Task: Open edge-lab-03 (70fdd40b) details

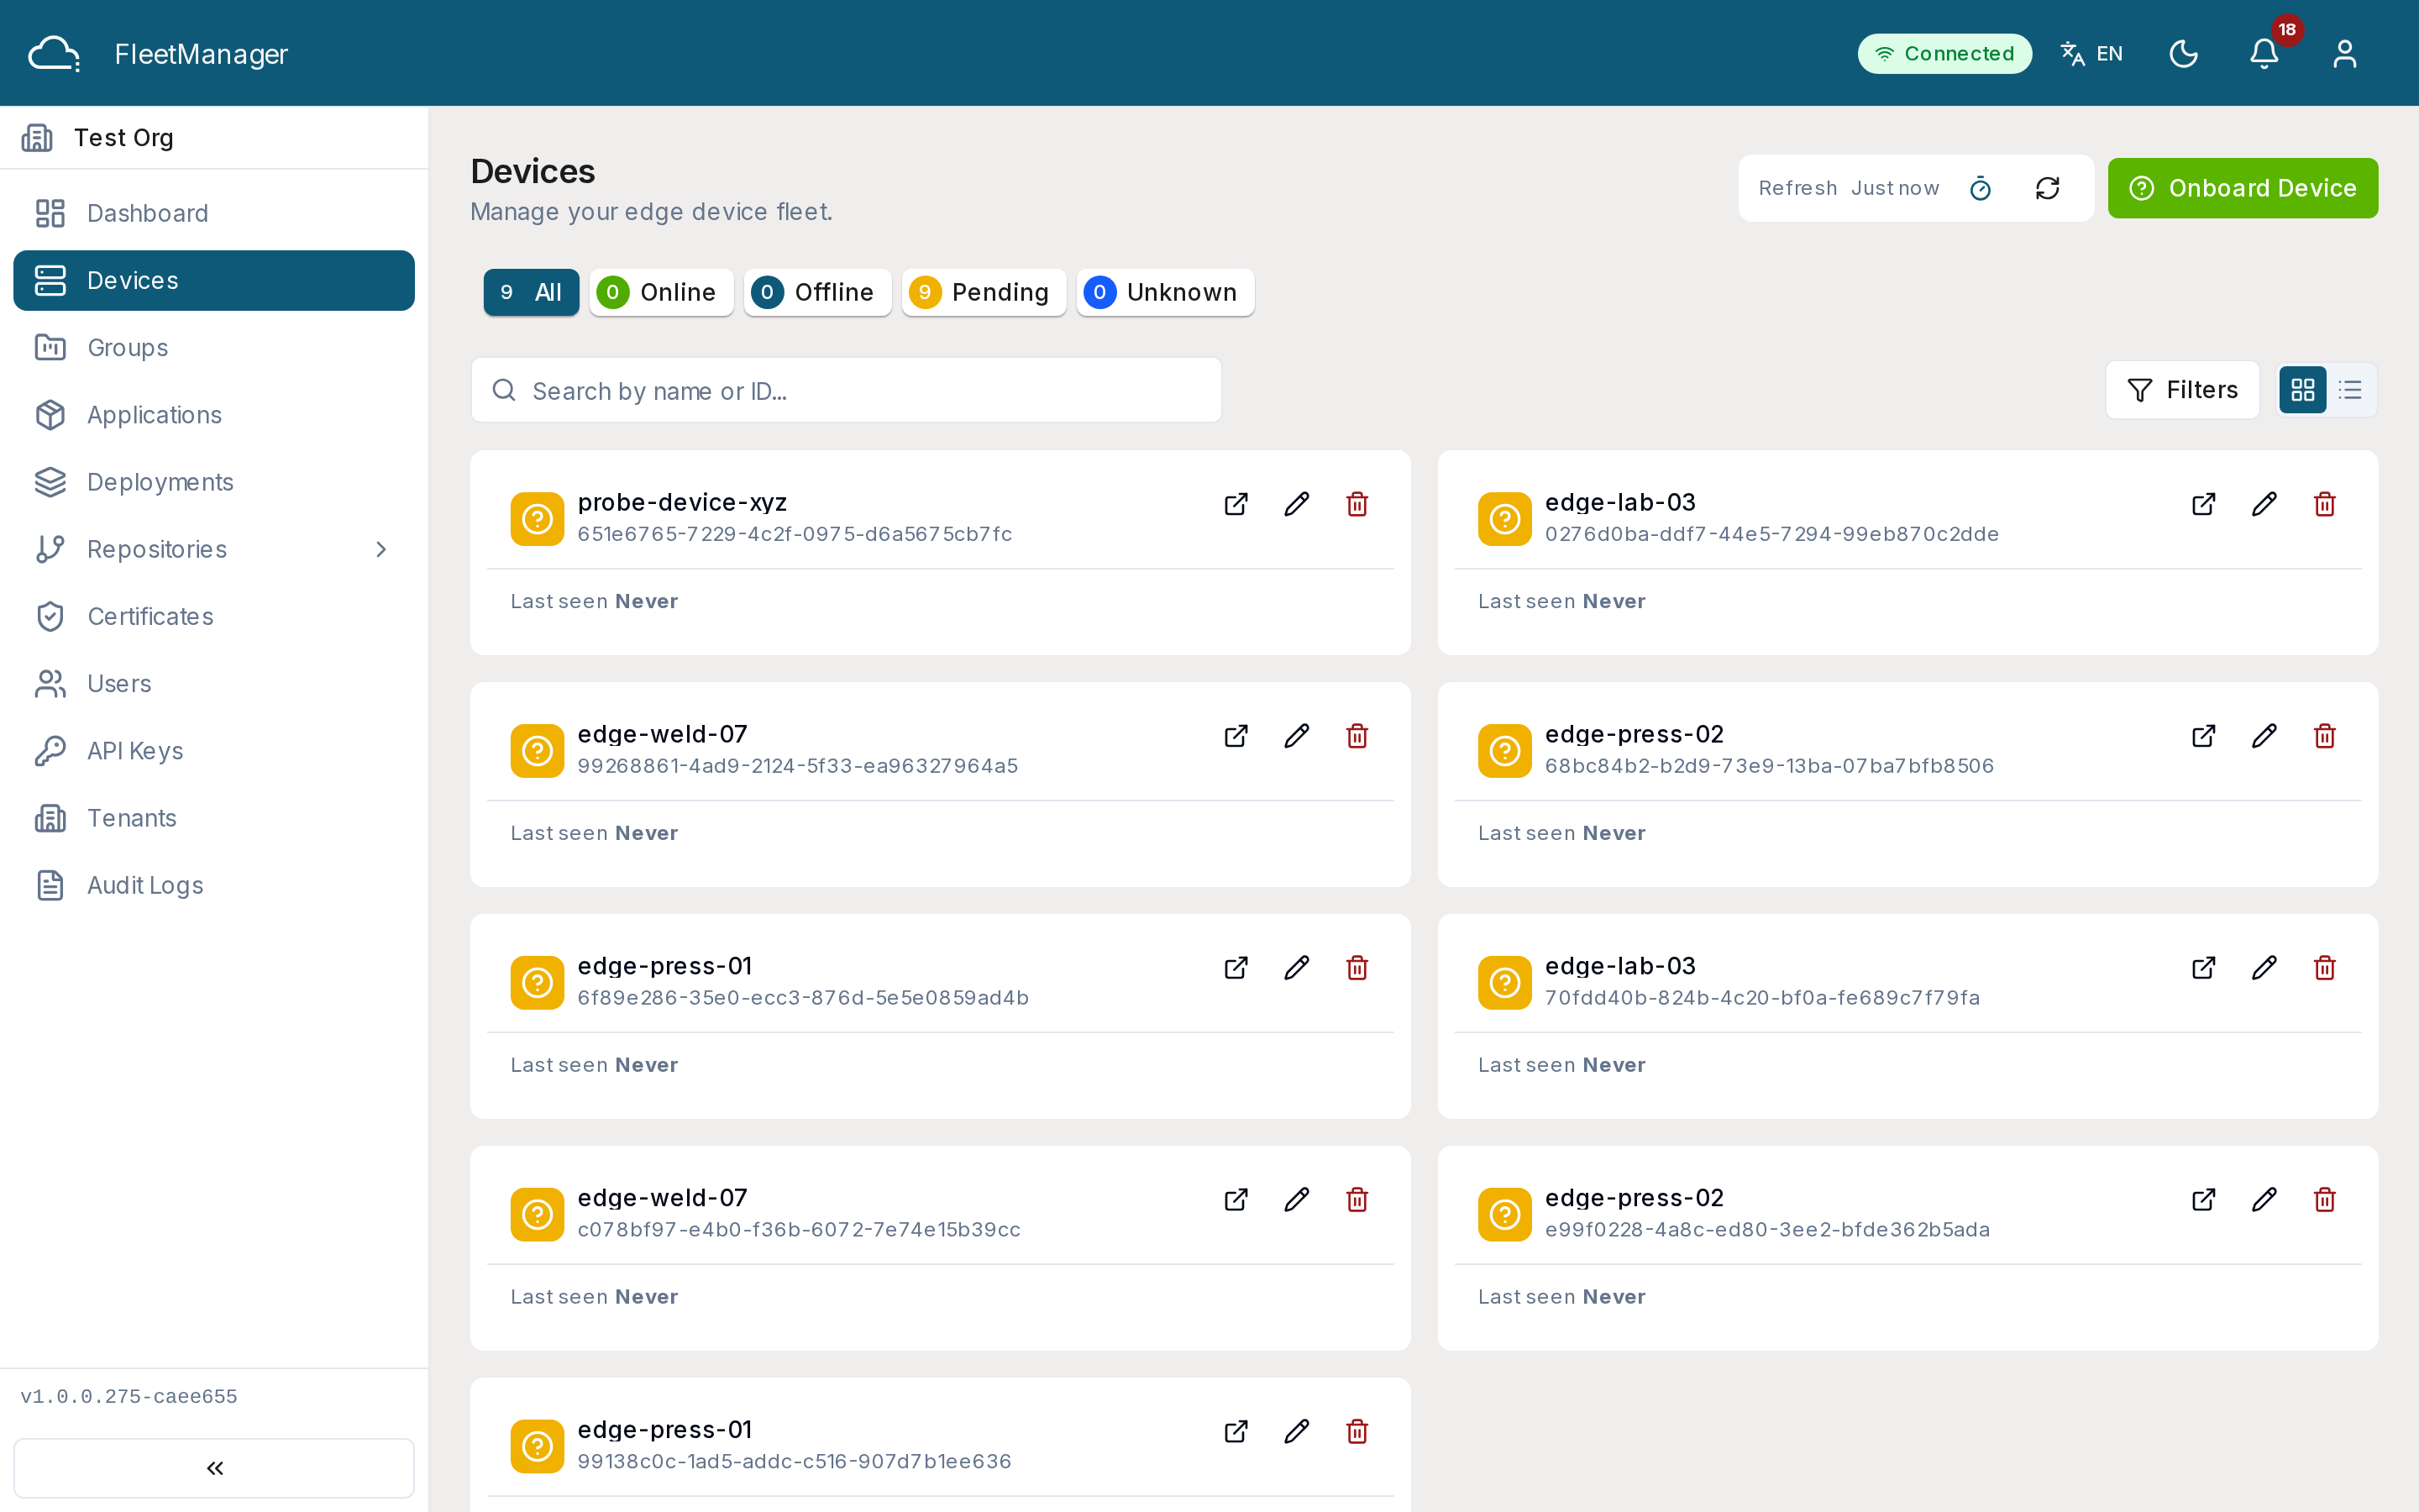Action: [2203, 968]
